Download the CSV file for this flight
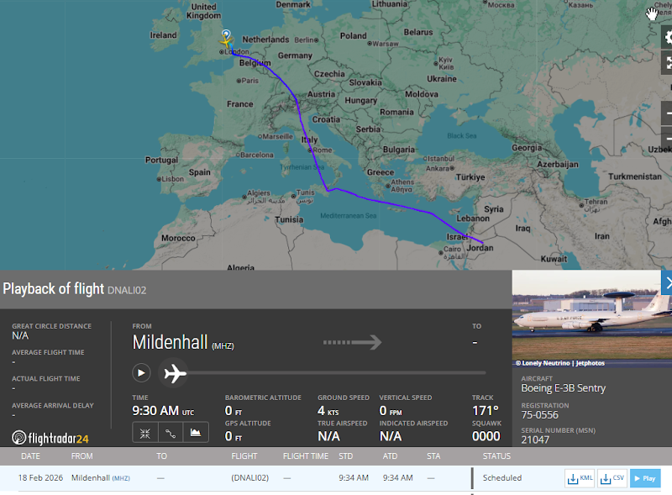Image resolution: width=672 pixels, height=495 pixels. click(612, 478)
